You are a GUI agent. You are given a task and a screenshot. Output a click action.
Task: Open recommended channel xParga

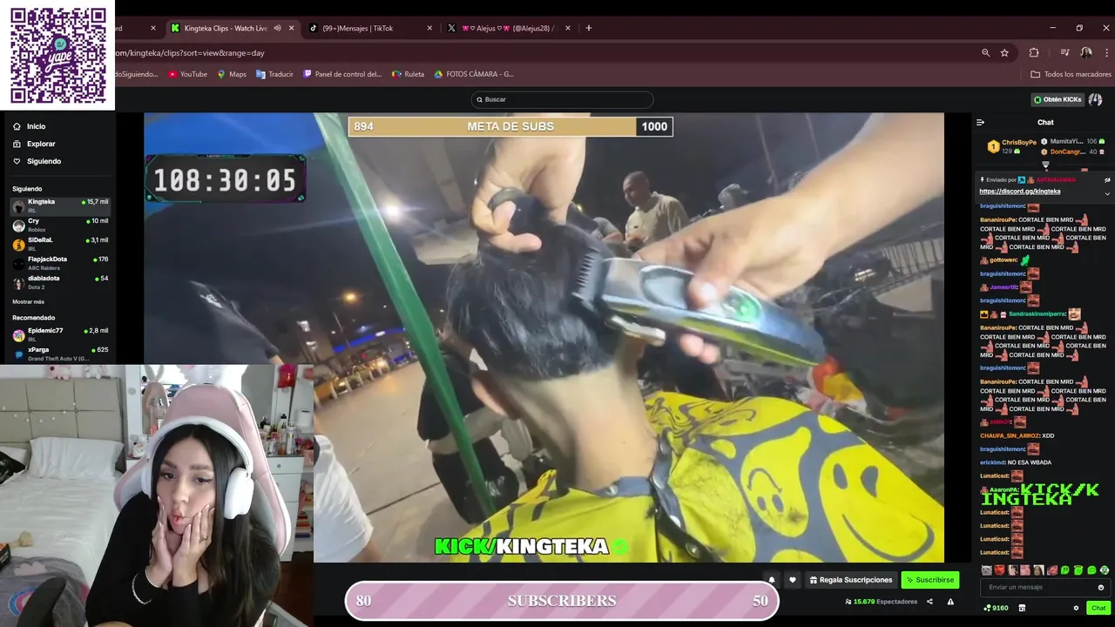click(60, 354)
